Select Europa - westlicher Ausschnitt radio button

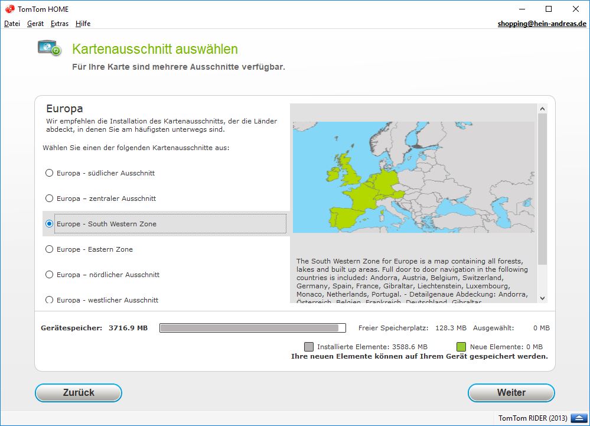(50, 300)
